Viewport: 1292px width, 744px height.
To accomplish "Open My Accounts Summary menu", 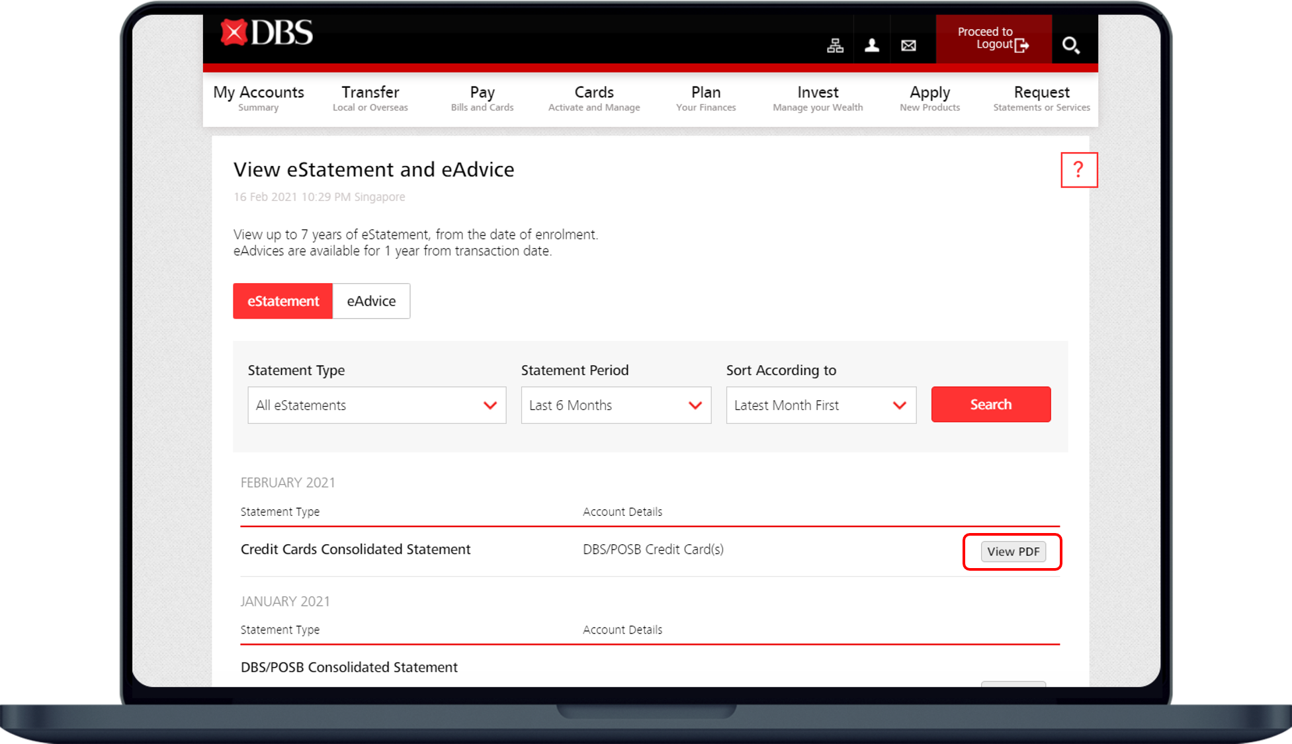I will (259, 98).
